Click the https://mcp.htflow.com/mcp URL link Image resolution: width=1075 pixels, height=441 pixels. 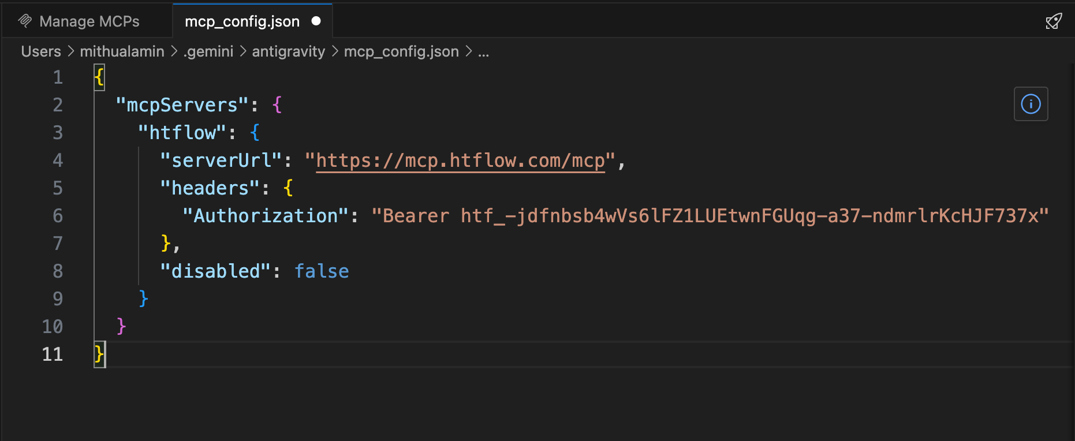[x=460, y=160]
